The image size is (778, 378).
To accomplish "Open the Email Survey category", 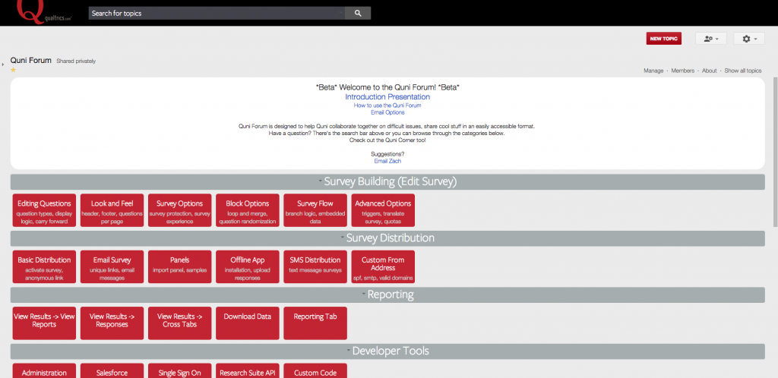I will 112,266.
